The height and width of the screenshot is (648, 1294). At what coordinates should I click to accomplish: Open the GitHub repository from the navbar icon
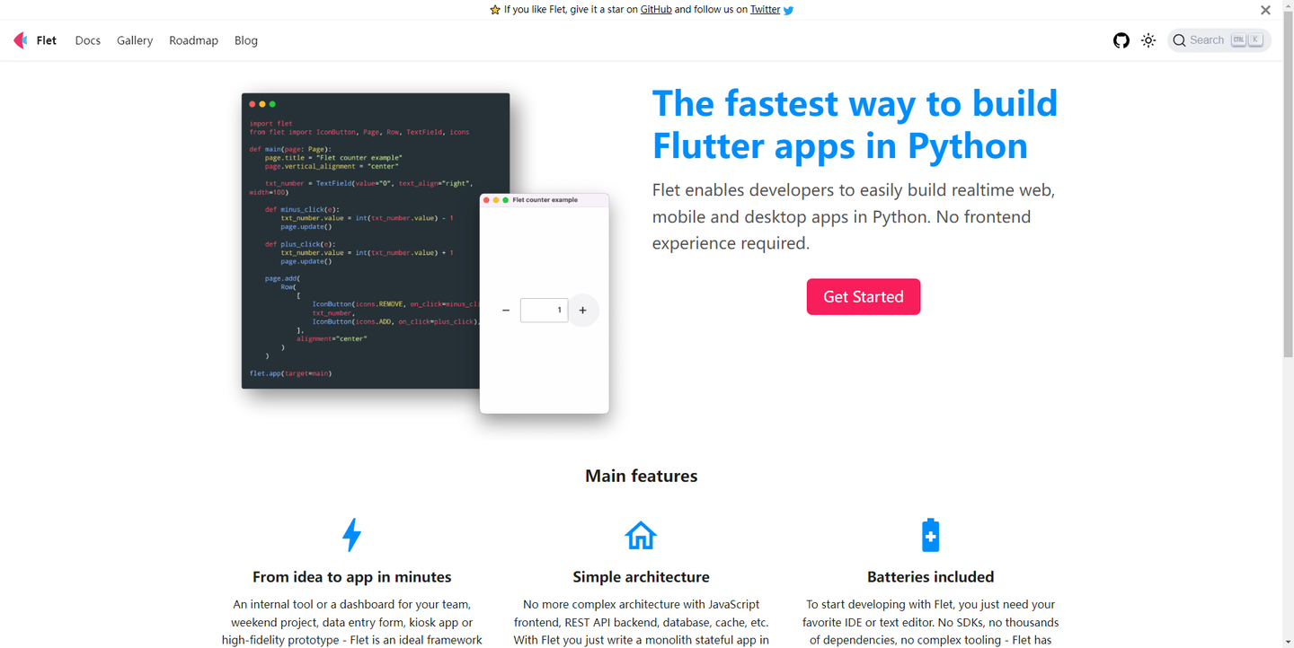point(1121,39)
